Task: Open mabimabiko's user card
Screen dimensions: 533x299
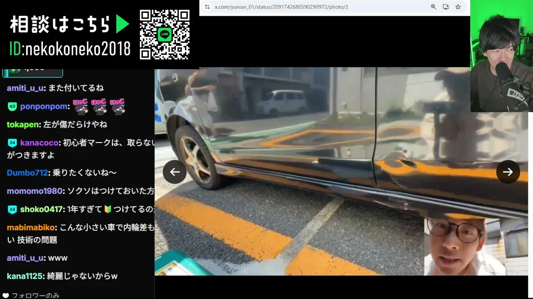Action: tap(31, 228)
